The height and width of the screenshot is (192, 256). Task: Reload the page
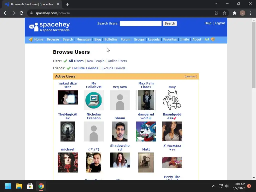click(x=21, y=13)
